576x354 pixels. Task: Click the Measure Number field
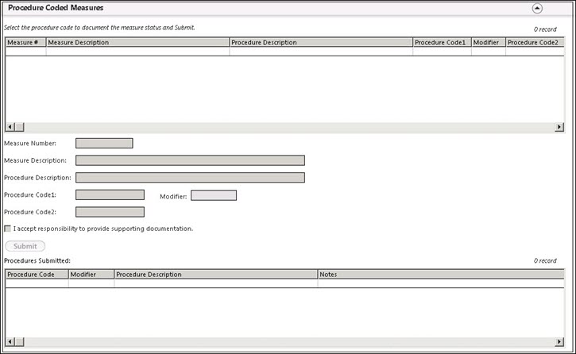pos(104,143)
